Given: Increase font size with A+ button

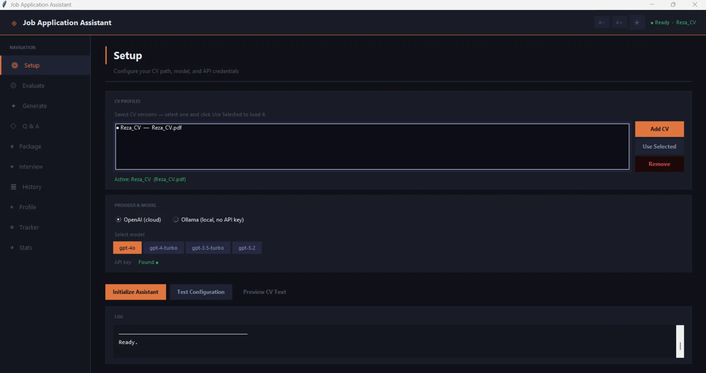Looking at the screenshot, I should tap(619, 22).
